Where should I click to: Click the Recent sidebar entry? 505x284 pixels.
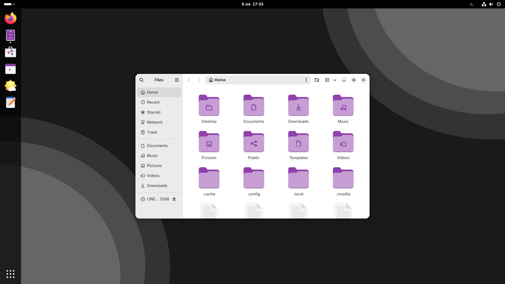coord(153,102)
